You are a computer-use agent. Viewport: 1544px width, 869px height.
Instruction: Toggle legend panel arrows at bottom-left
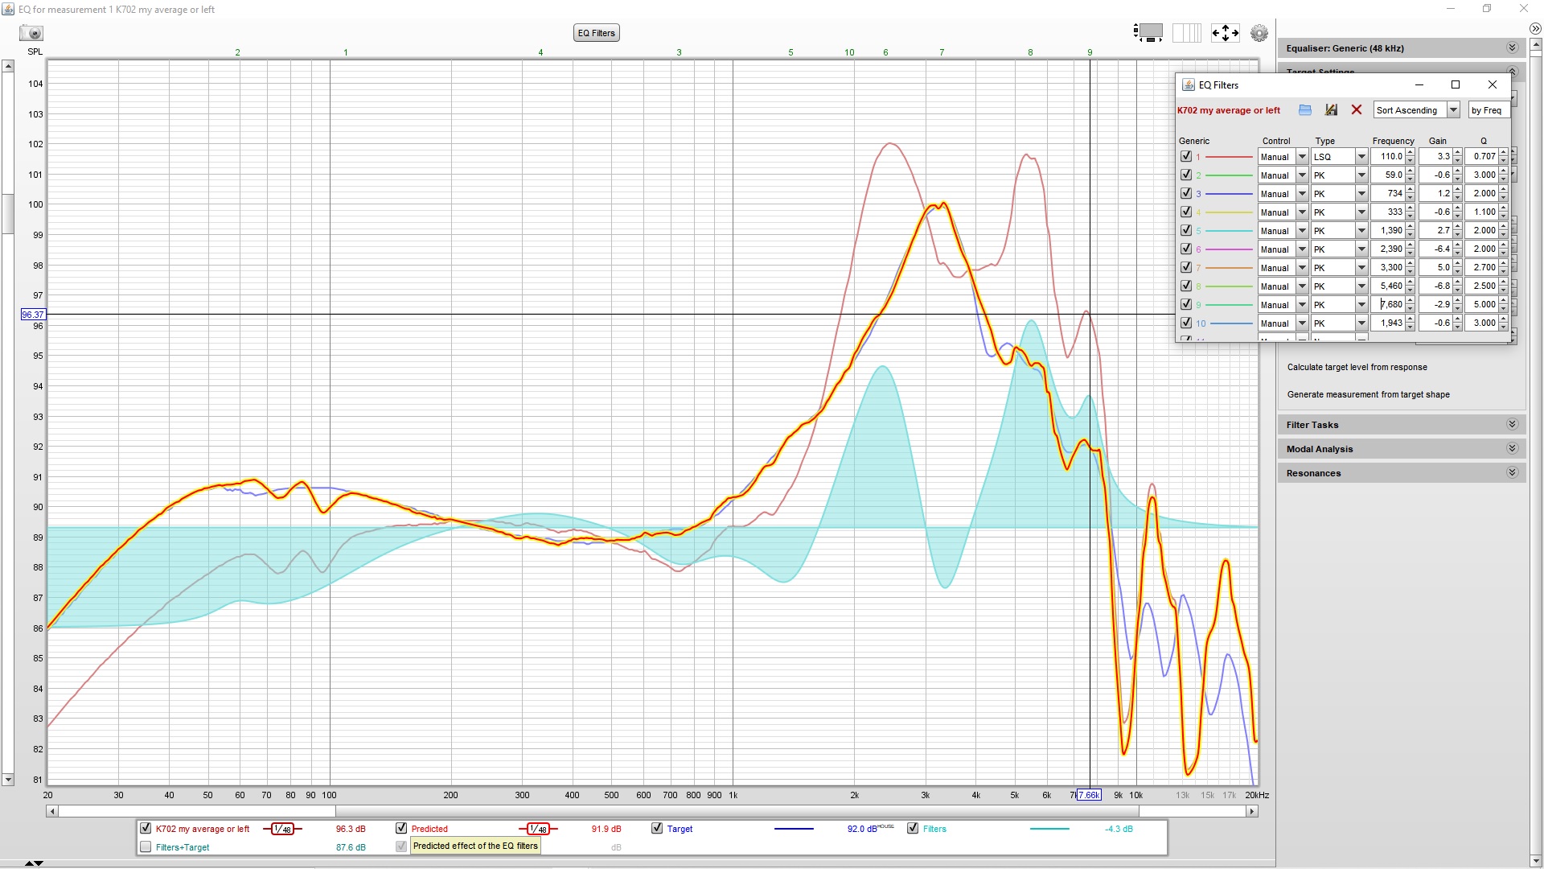coord(34,863)
